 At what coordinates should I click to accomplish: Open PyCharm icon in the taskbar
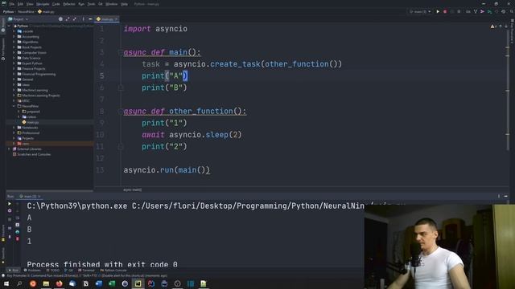click(138, 283)
